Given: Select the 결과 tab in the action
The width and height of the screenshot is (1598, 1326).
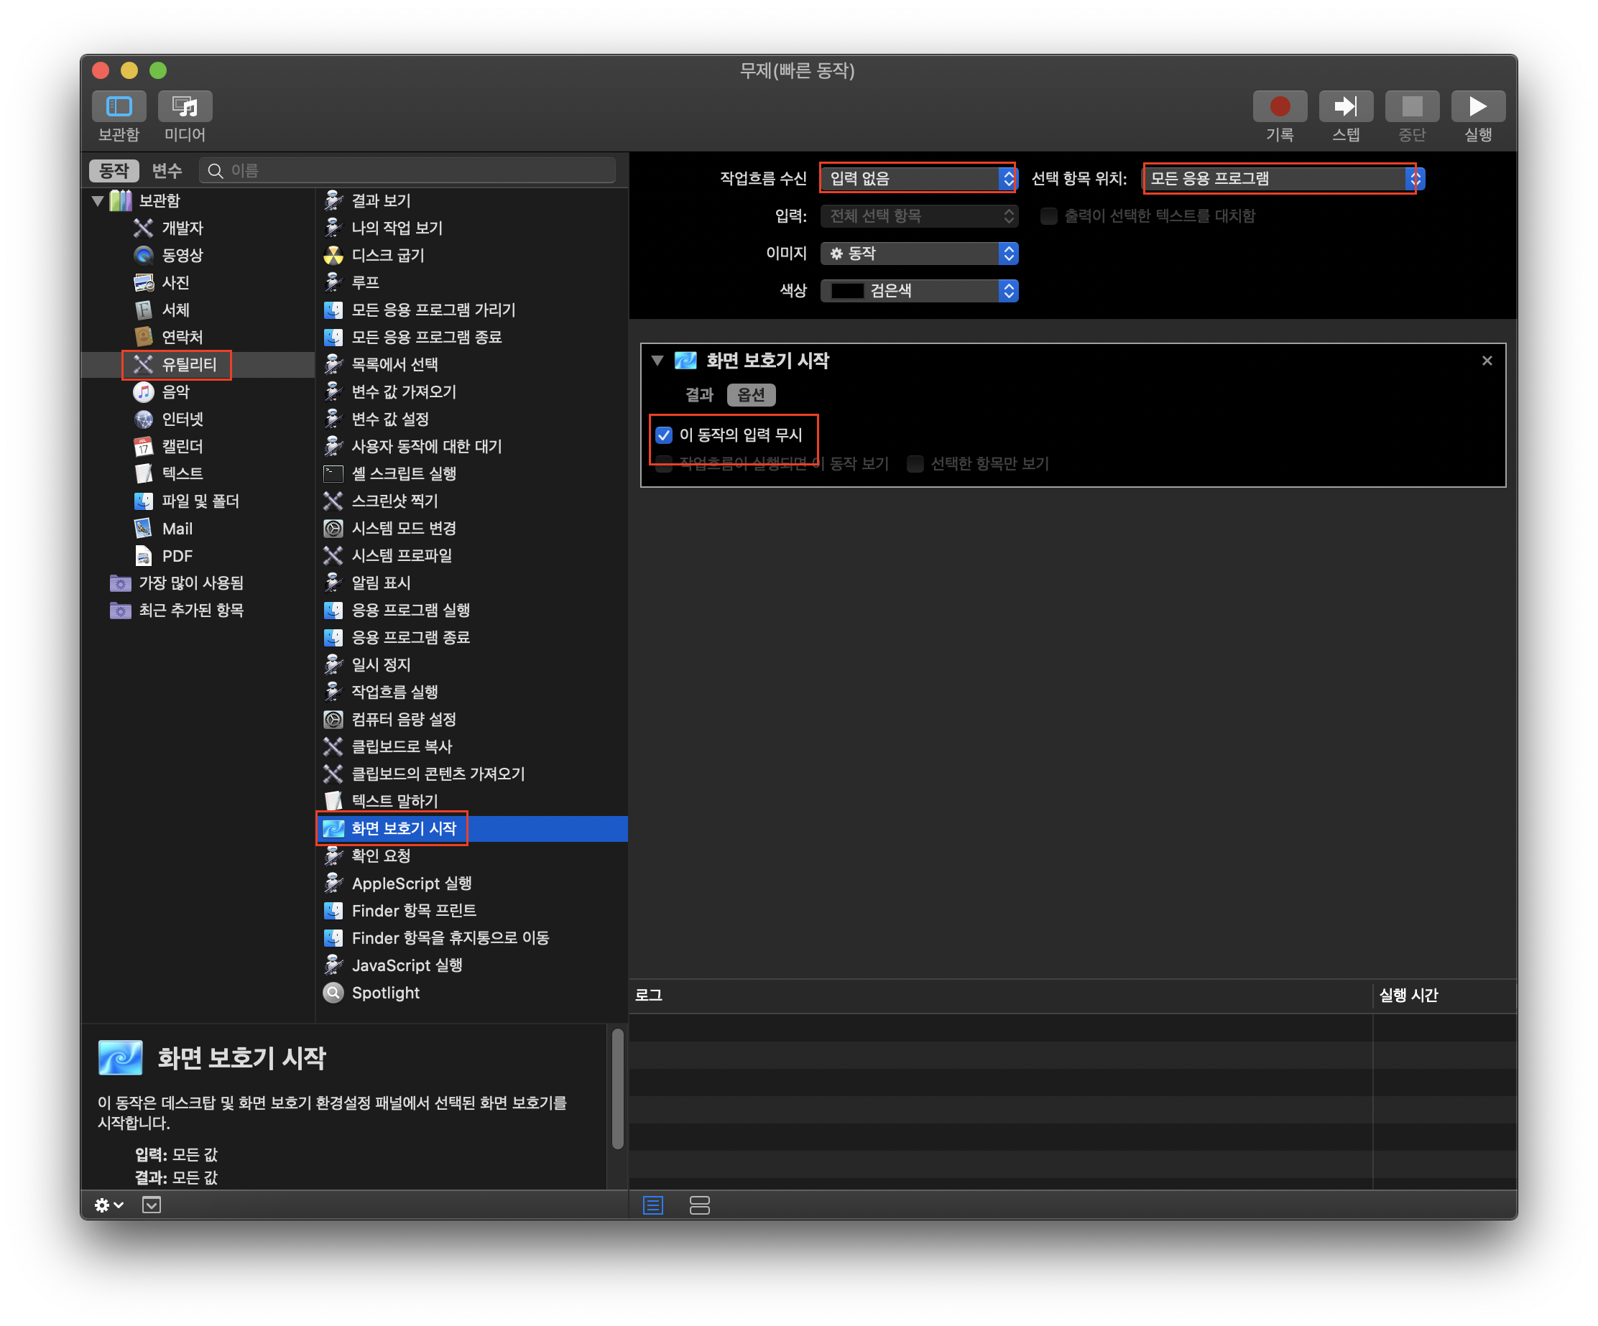Looking at the screenshot, I should click(698, 395).
